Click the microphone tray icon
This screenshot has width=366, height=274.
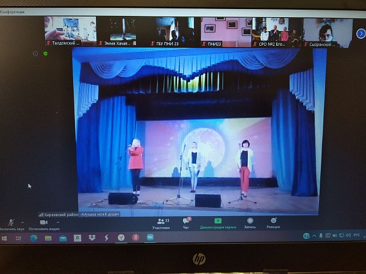point(321,236)
